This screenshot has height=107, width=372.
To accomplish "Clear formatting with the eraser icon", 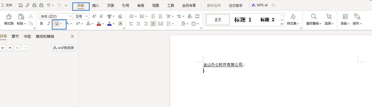I will coord(120,16).
